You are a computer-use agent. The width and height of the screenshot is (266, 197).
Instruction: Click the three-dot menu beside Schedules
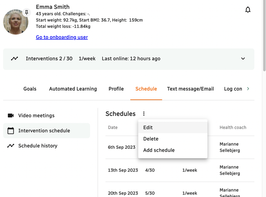(x=144, y=114)
